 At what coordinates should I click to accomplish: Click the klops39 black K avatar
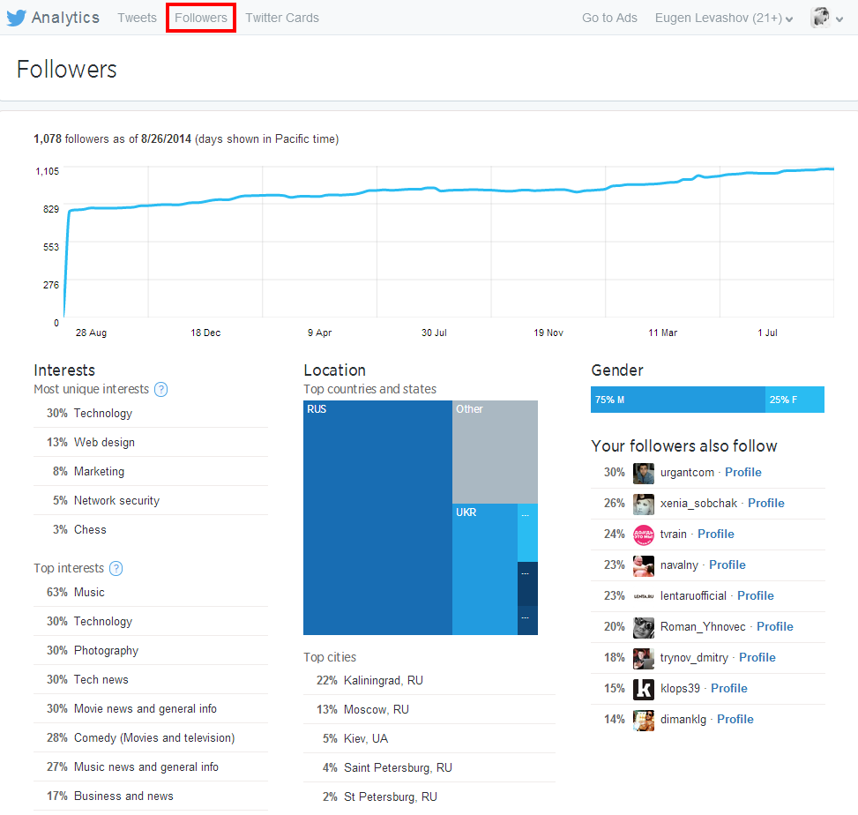[x=644, y=689]
